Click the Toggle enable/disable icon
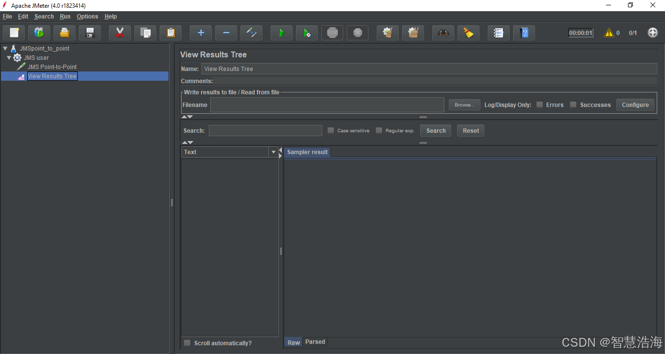The height and width of the screenshot is (354, 665). (251, 33)
